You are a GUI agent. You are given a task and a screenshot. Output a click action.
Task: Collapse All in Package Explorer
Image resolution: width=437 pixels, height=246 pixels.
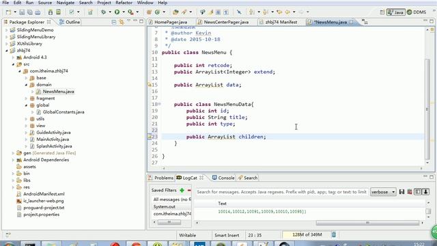(114, 22)
